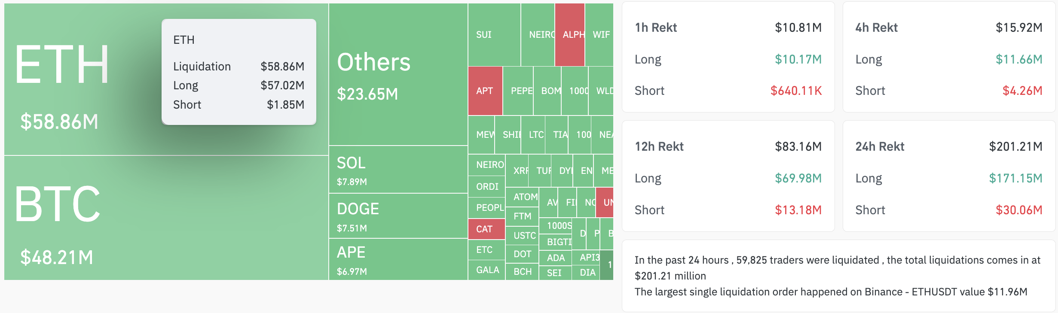Click the ORDI heatmap cell
Image resolution: width=1058 pixels, height=313 pixels.
(487, 186)
